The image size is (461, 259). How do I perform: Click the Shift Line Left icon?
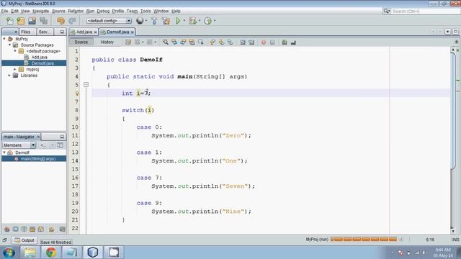pyautogui.click(x=243, y=42)
